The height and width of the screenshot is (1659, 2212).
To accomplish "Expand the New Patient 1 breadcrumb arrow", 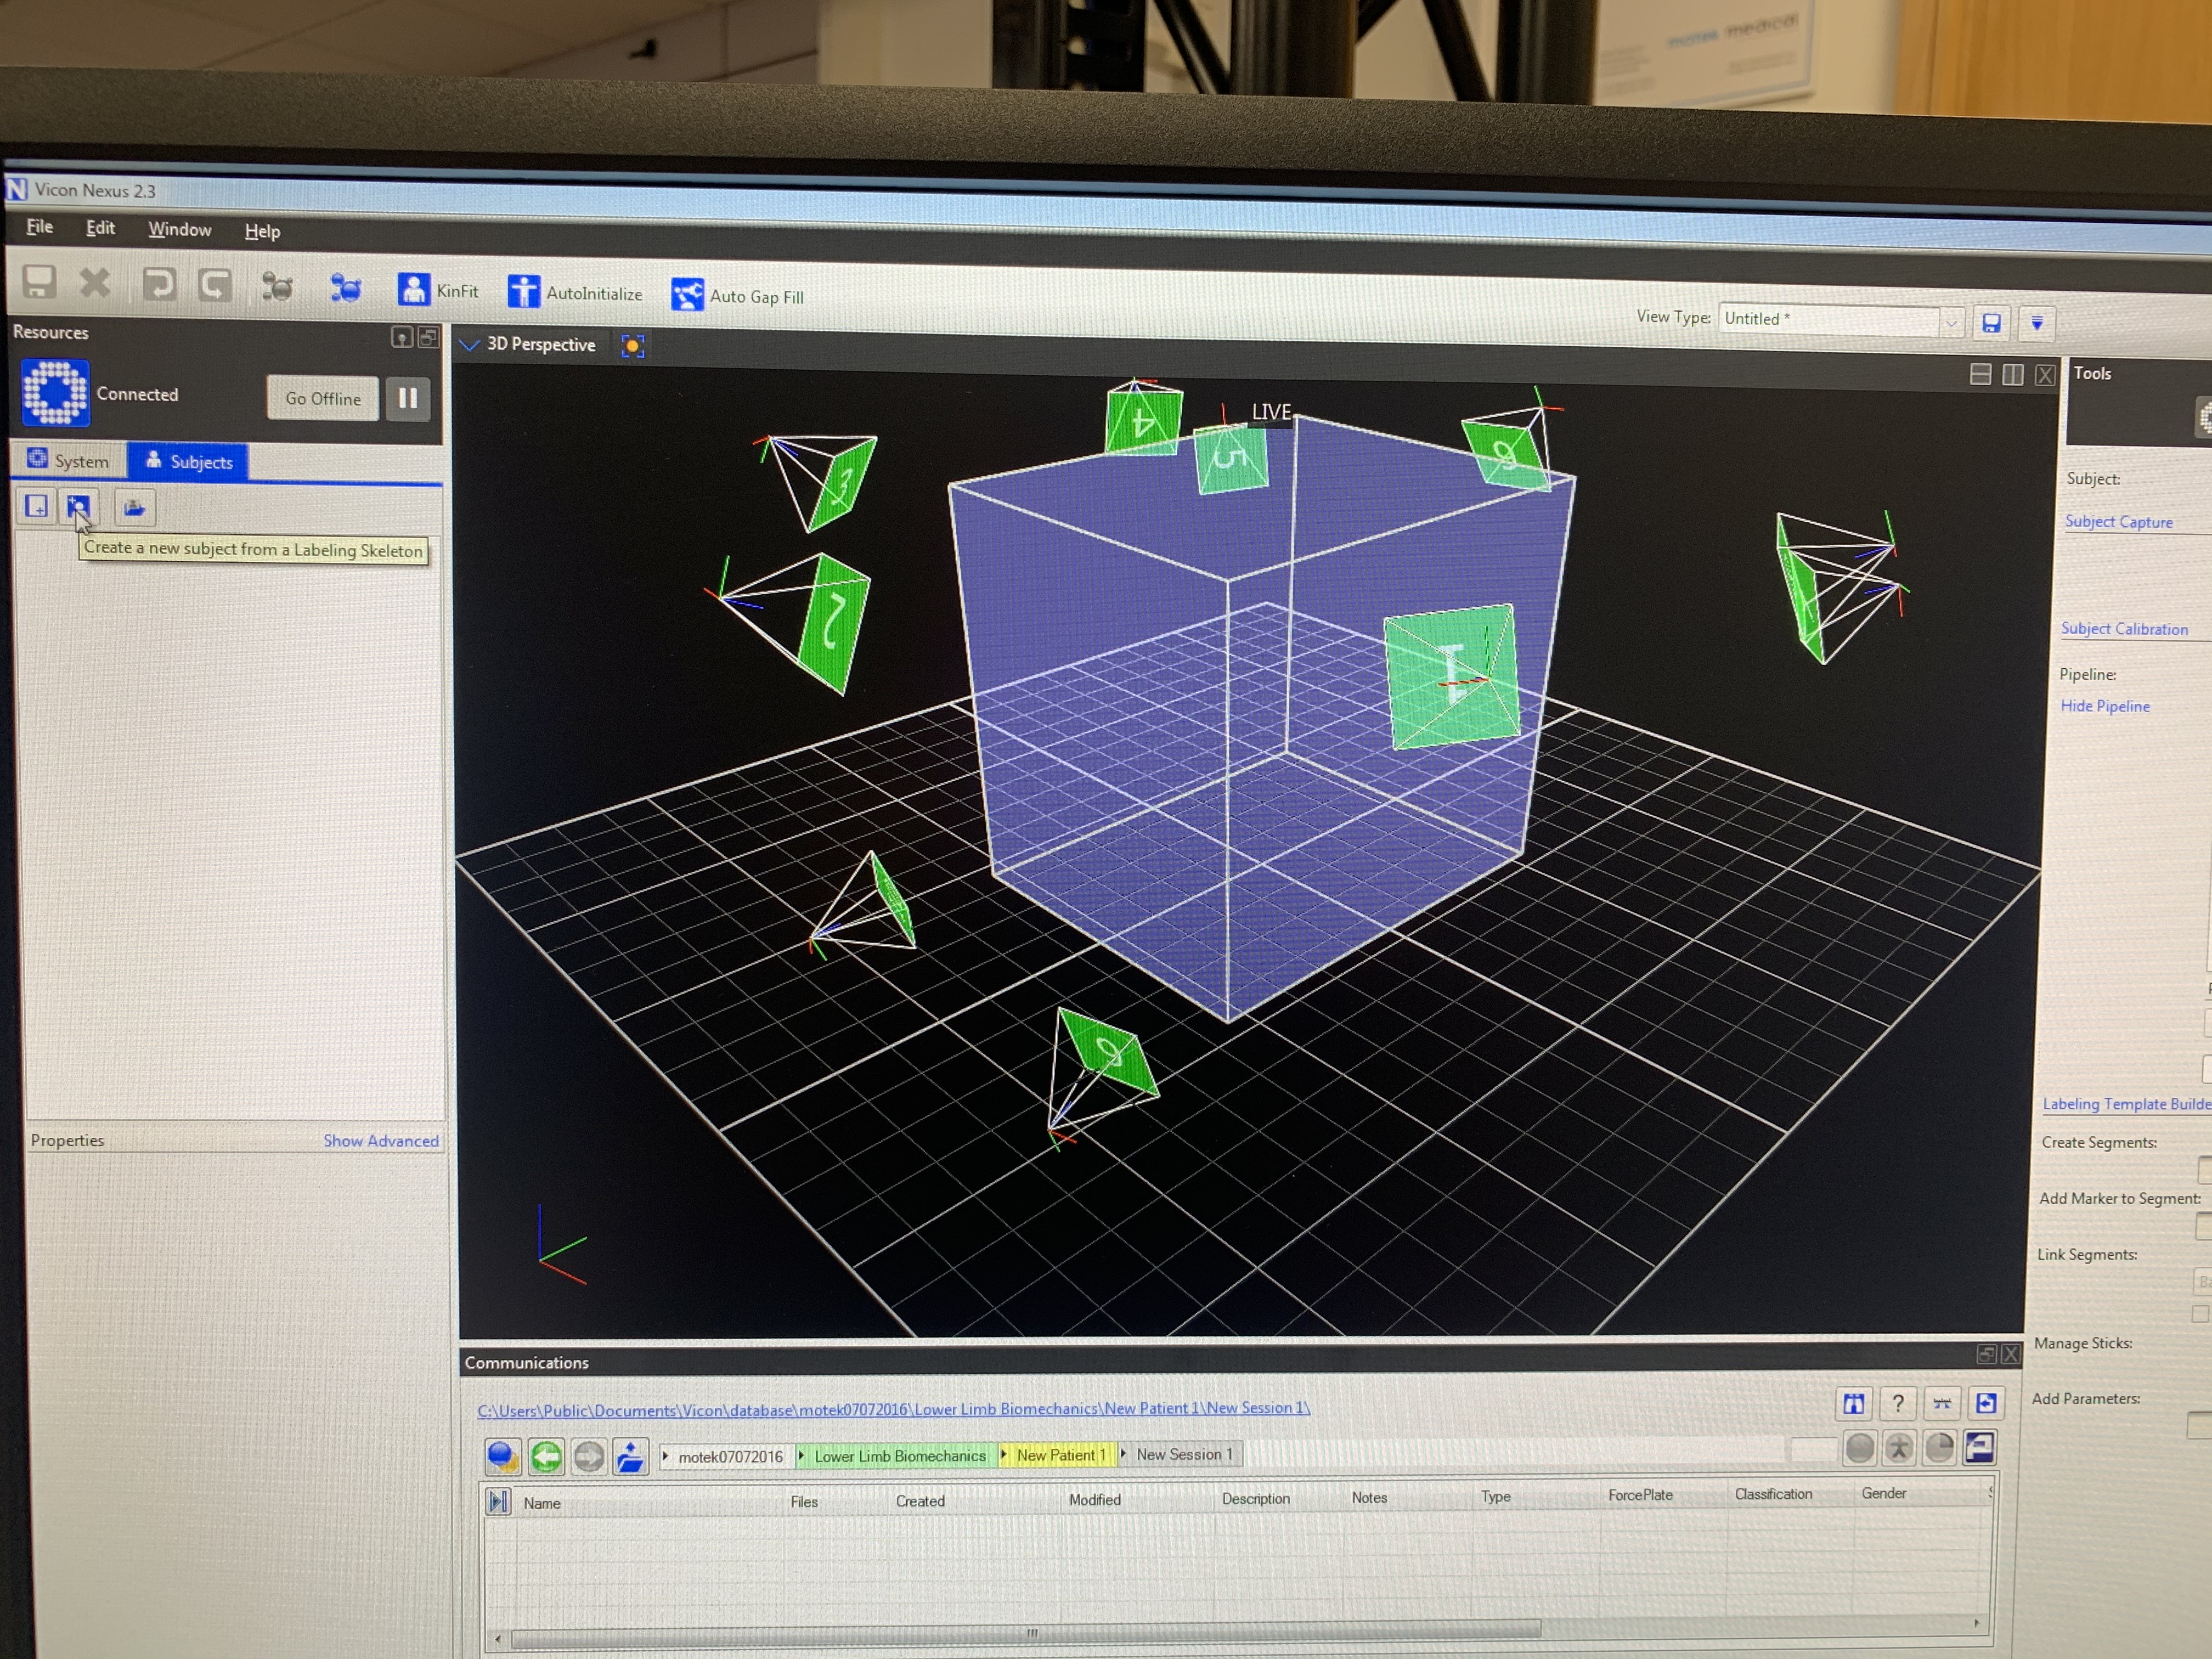I will (1003, 1455).
